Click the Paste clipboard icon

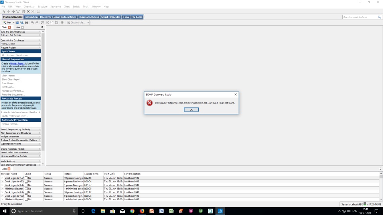click(x=56, y=22)
